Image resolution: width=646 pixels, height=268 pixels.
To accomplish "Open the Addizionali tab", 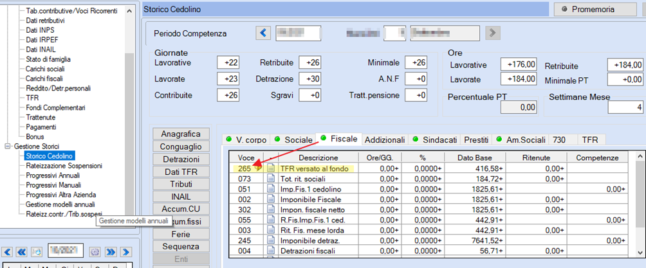I will point(385,139).
